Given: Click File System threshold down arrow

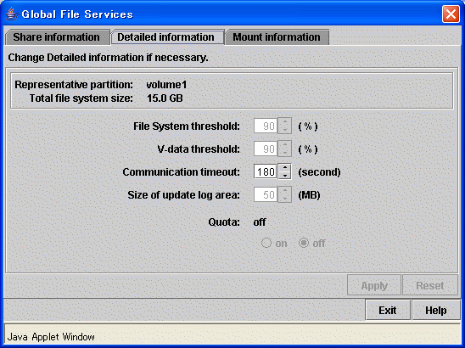Looking at the screenshot, I should click(x=285, y=130).
